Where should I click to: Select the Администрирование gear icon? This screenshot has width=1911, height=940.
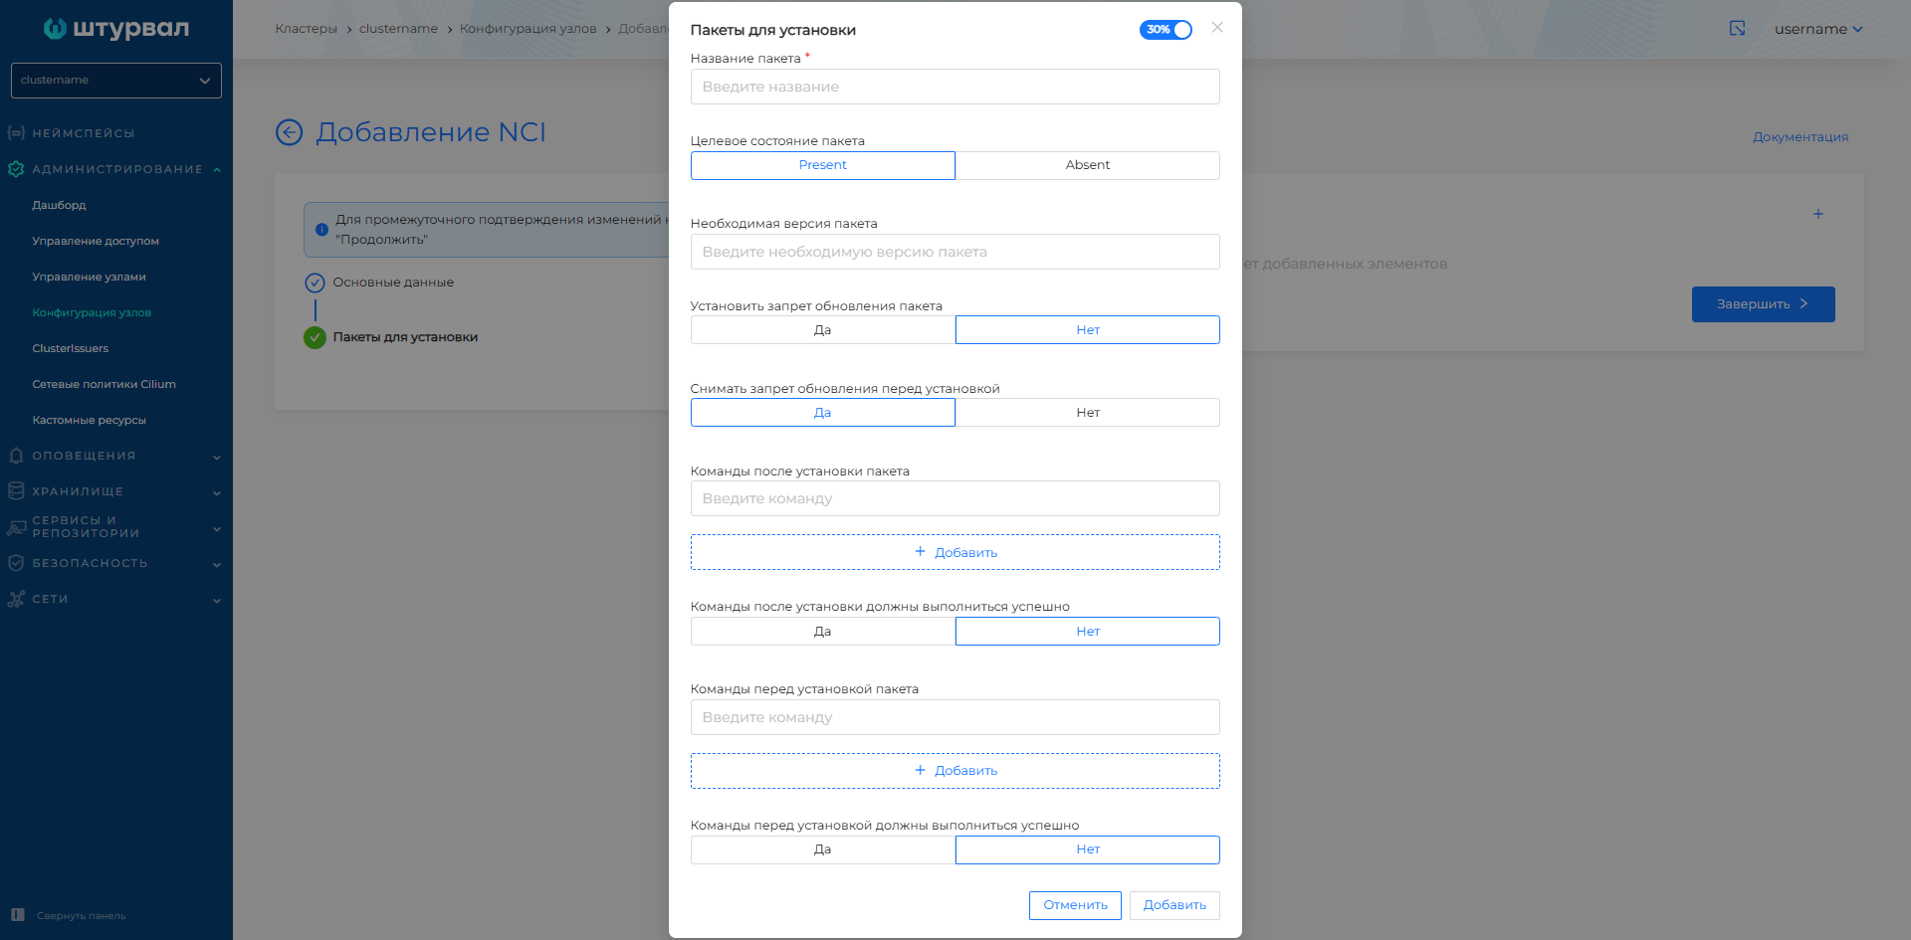tap(16, 169)
